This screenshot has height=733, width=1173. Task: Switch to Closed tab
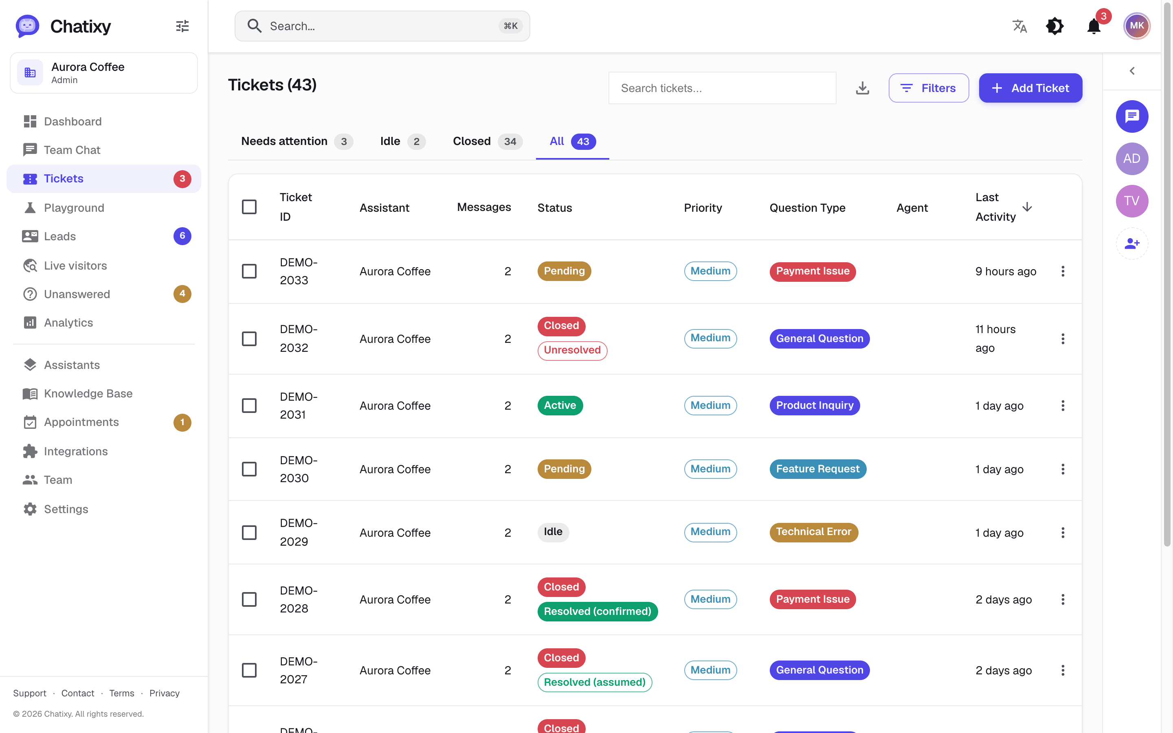coord(487,141)
